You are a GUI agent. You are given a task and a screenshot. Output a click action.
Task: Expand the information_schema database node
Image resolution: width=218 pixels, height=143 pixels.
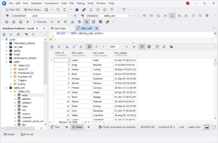click(x=7, y=43)
